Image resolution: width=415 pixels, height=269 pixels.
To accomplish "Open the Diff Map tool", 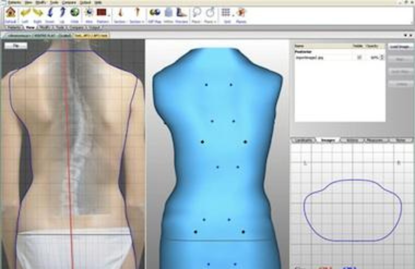I will tap(155, 13).
